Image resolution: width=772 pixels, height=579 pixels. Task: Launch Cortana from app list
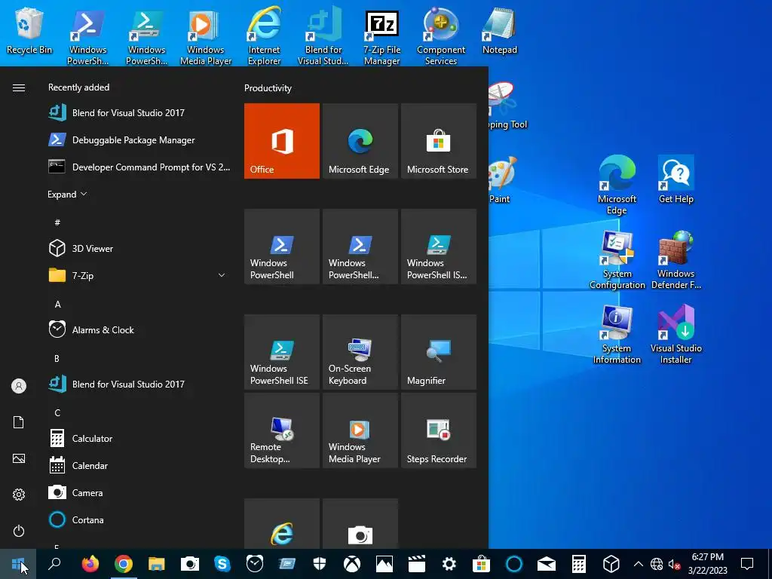pyautogui.click(x=139, y=519)
